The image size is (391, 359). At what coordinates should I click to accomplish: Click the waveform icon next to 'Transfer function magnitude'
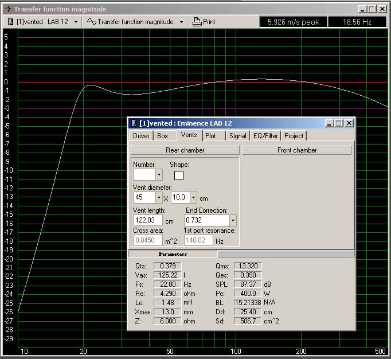tap(92, 22)
